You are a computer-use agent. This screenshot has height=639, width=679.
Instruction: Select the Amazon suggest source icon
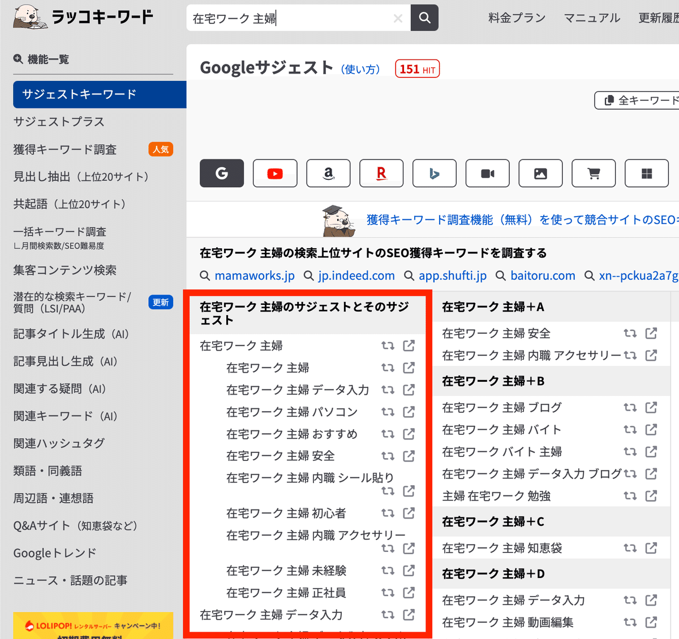[x=328, y=173]
